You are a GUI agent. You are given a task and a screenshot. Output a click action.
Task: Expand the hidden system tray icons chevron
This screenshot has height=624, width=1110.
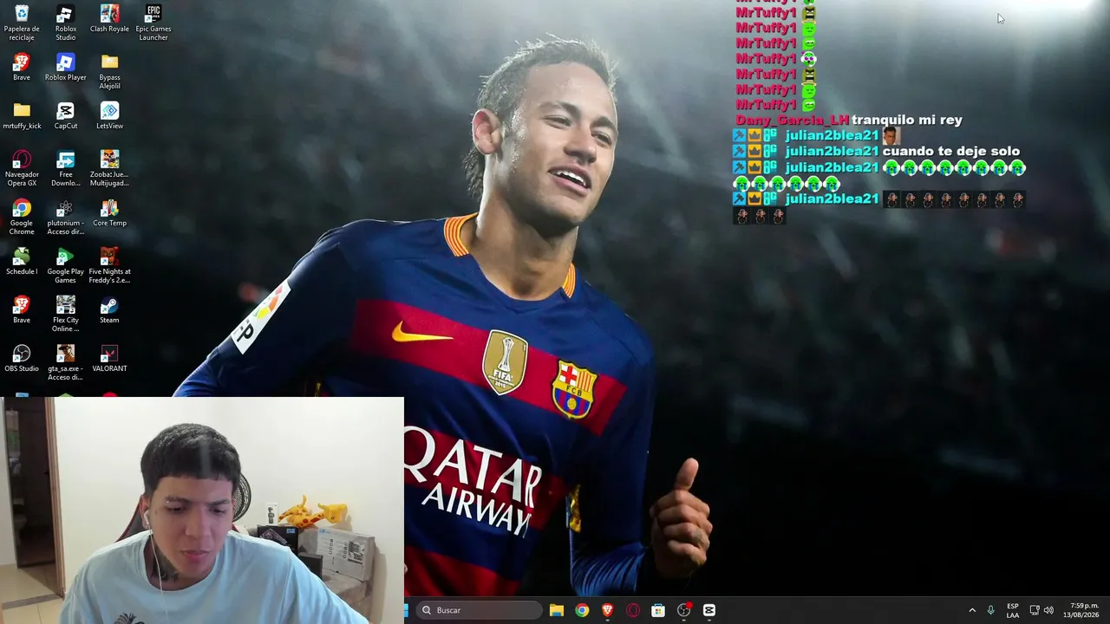972,610
